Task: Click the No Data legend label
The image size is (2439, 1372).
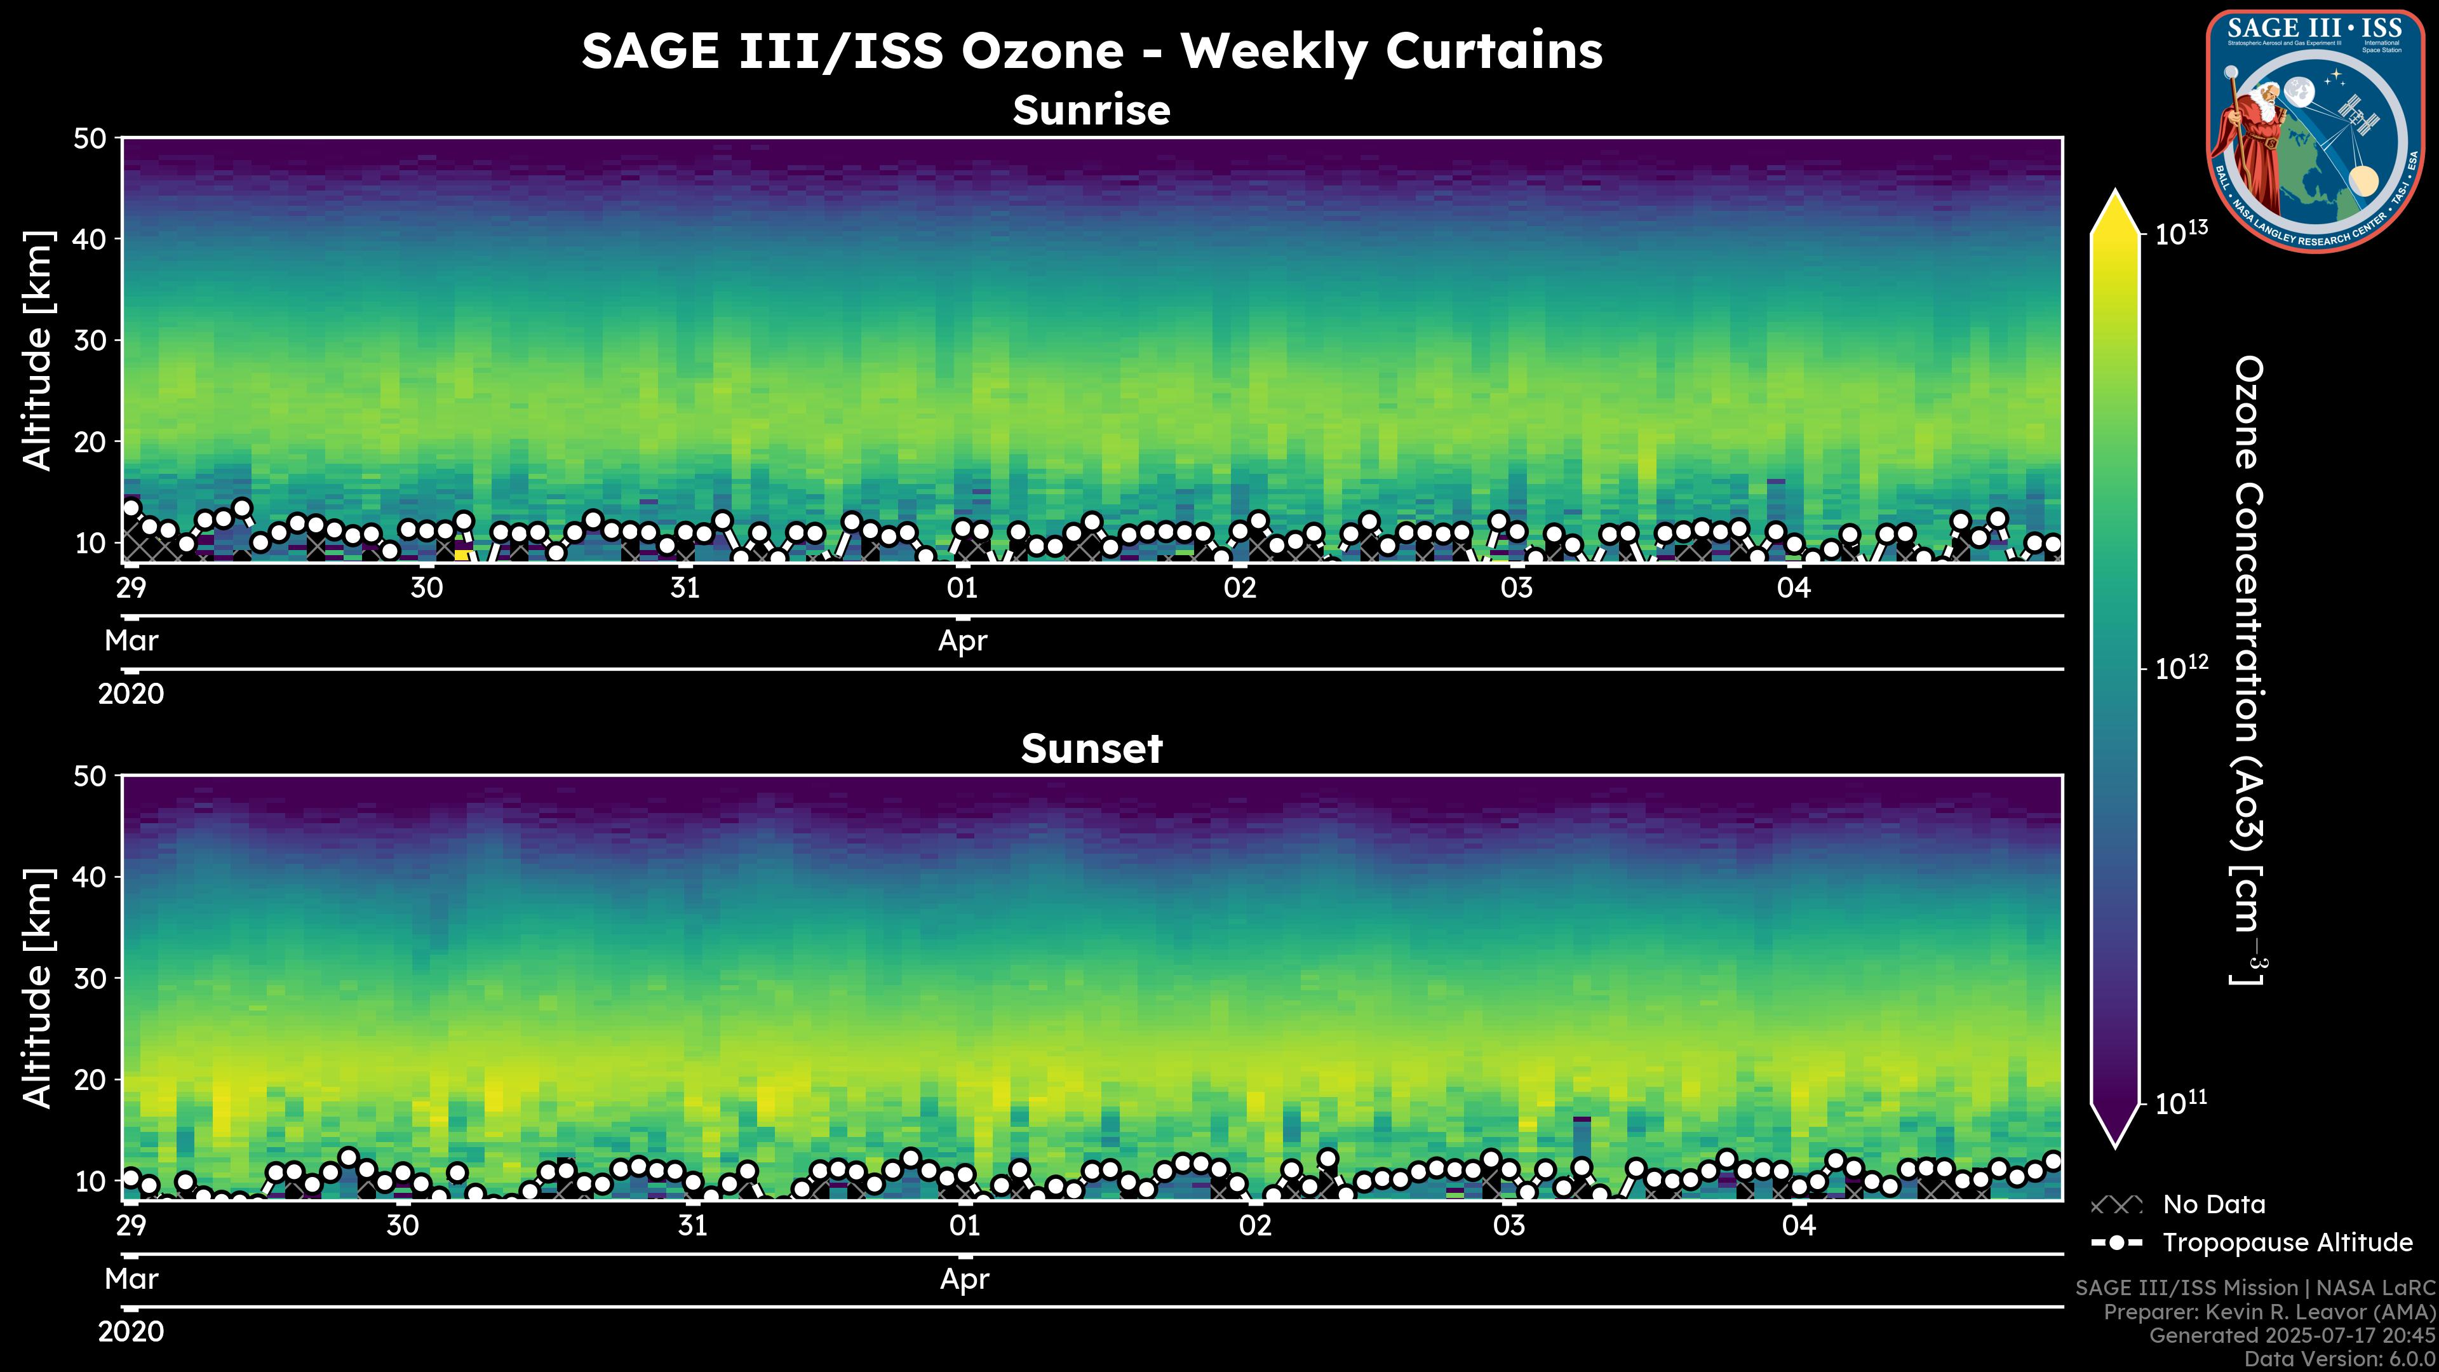Action: (x=2214, y=1206)
